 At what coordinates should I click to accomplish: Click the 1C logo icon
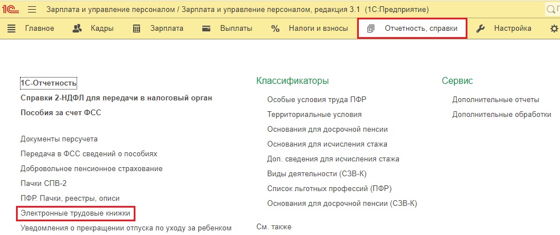pos(12,10)
